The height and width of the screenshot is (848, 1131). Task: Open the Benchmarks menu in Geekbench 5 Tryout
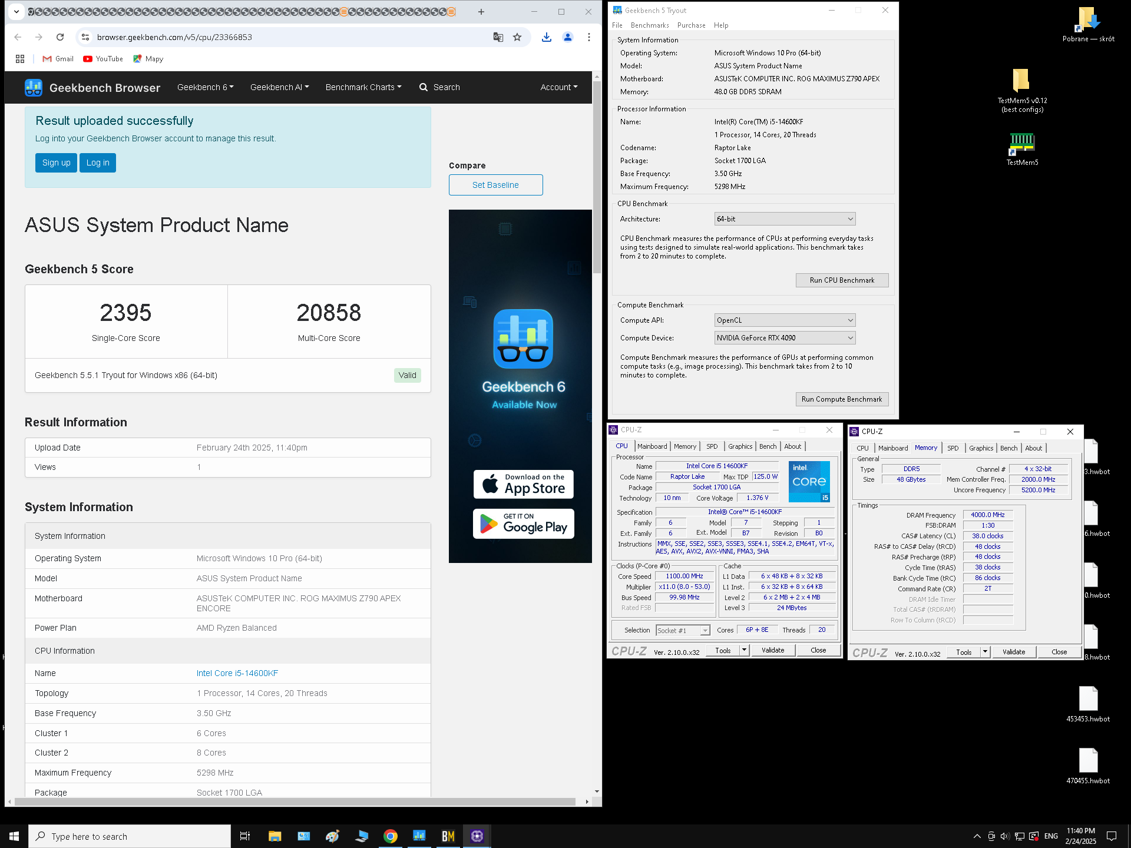point(650,25)
